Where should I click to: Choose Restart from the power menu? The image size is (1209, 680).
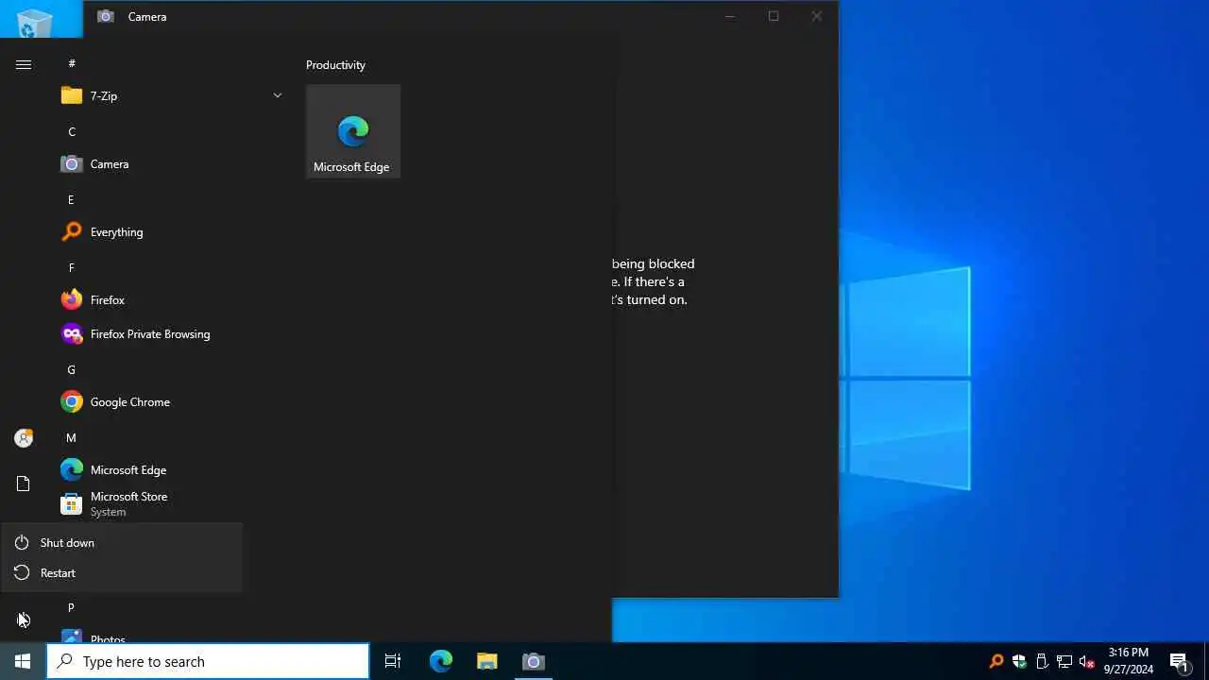coord(122,573)
